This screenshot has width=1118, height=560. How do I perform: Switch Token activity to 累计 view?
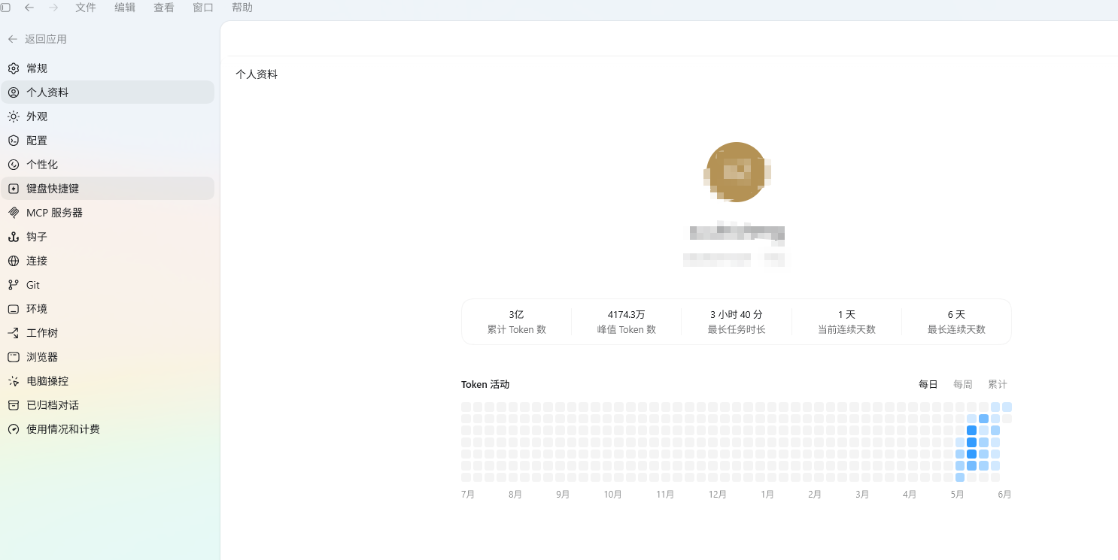(998, 384)
